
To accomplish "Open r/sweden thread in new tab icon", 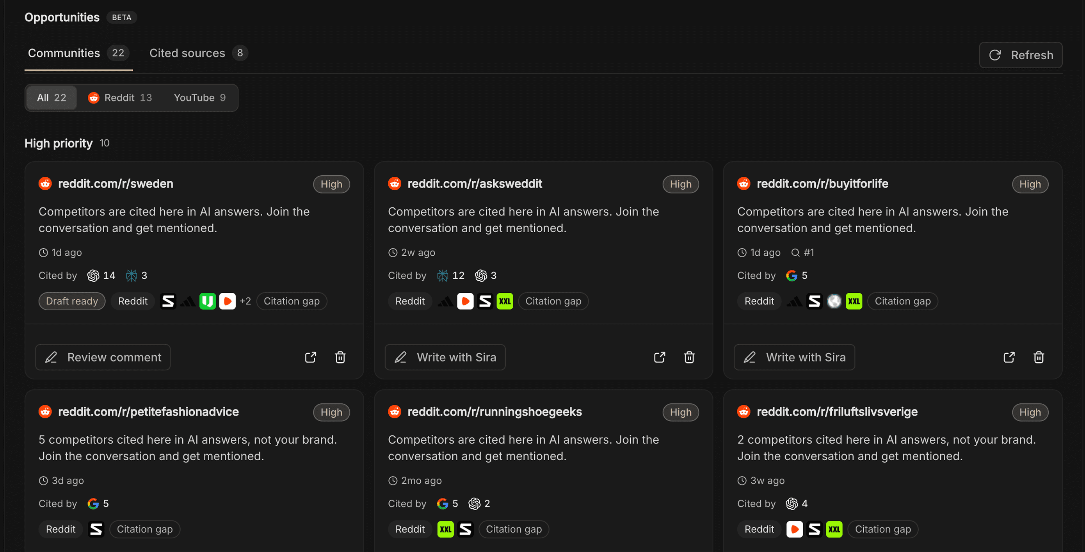I will pyautogui.click(x=310, y=357).
